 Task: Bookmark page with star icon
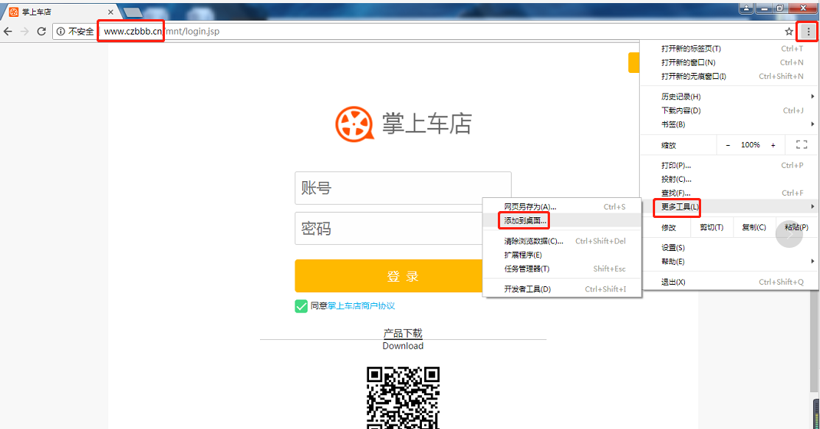click(789, 31)
